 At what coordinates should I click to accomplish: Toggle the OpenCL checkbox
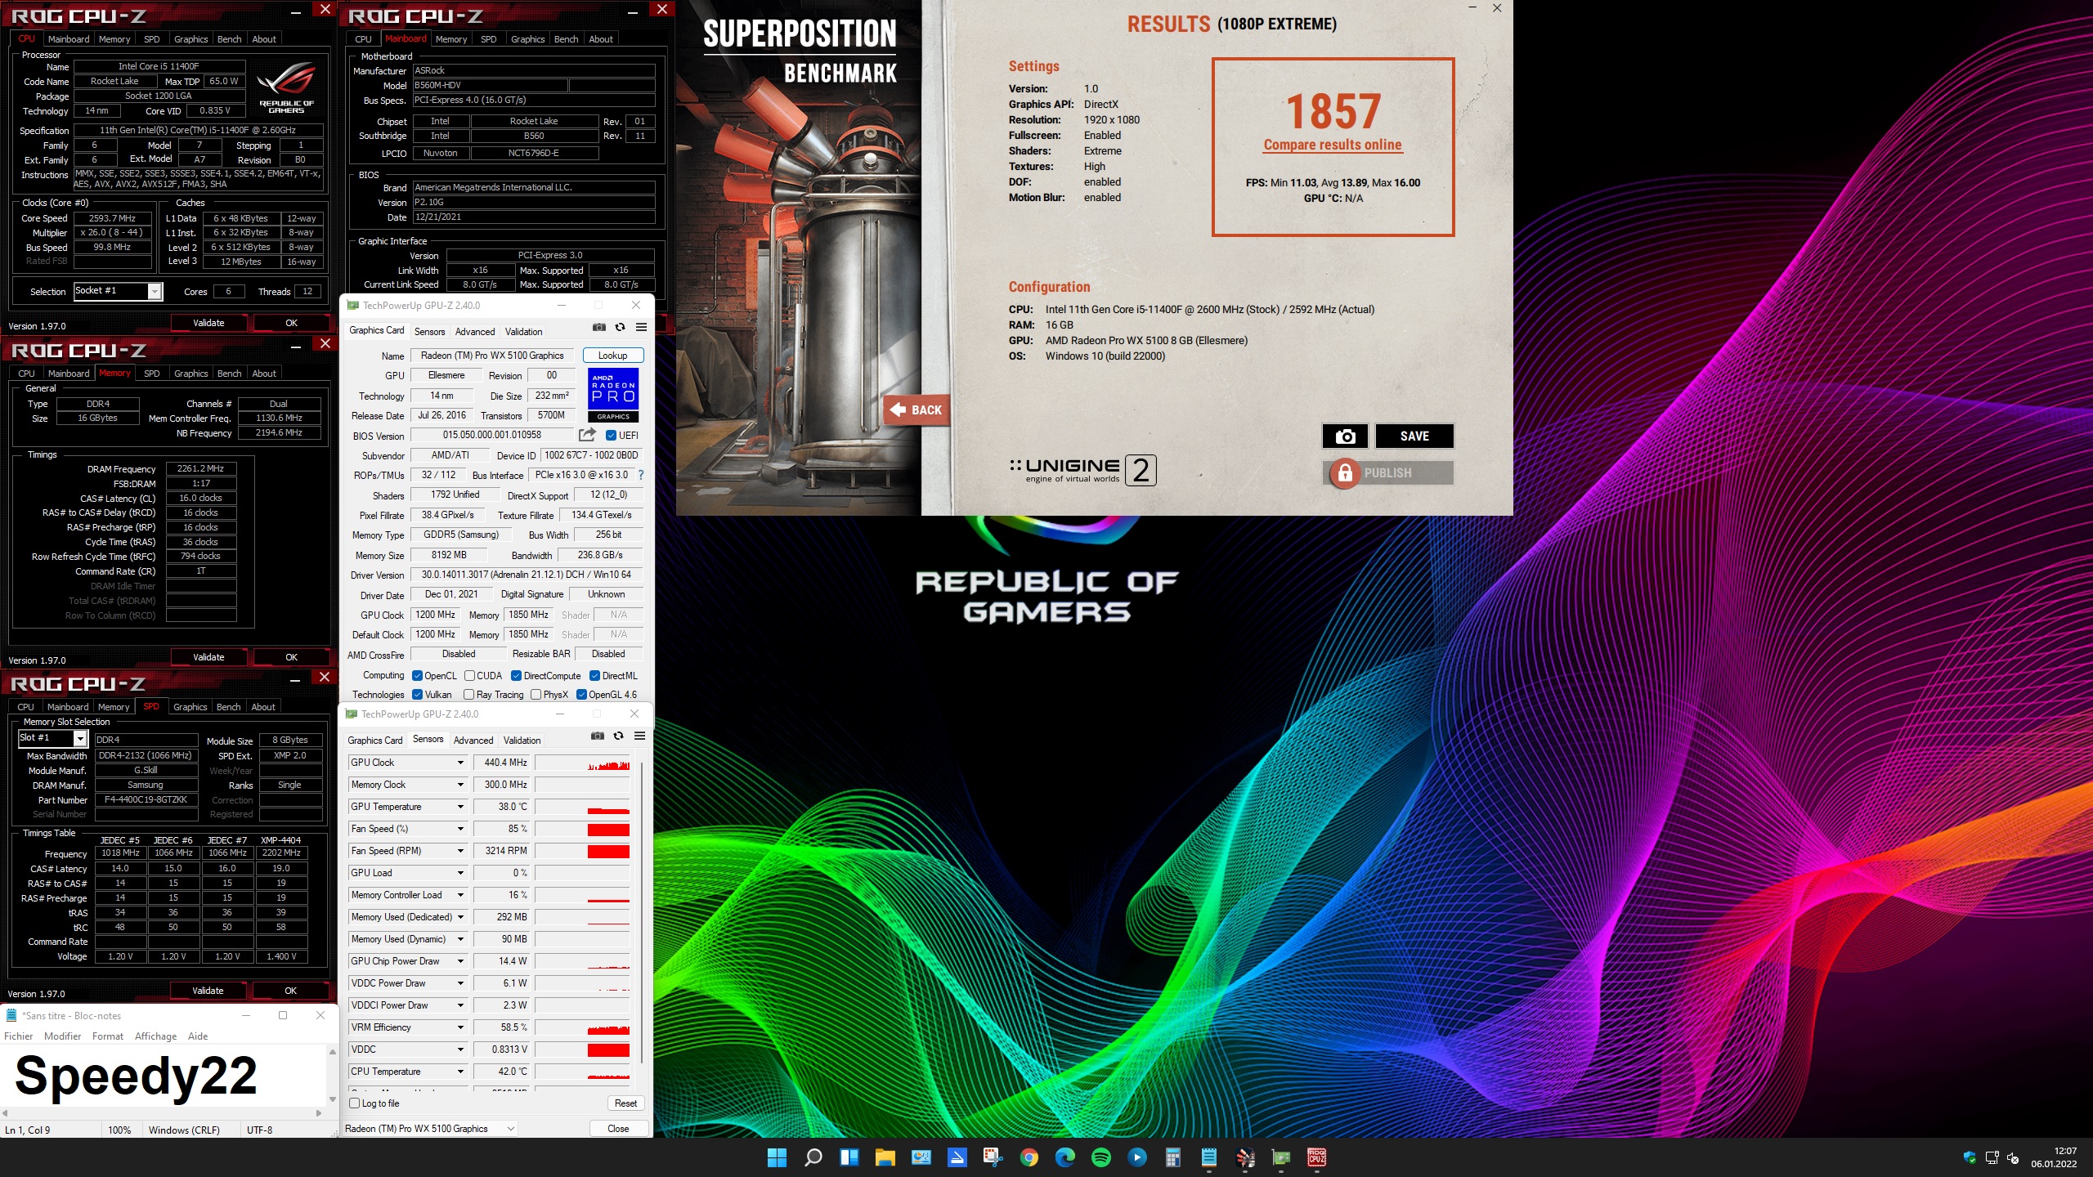pos(417,676)
